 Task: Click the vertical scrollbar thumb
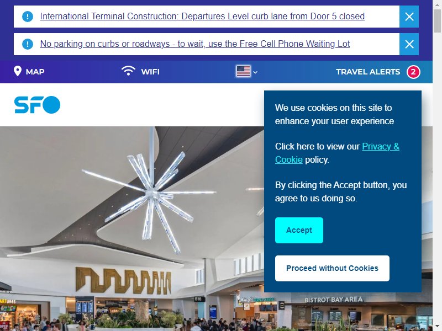coord(437,21)
